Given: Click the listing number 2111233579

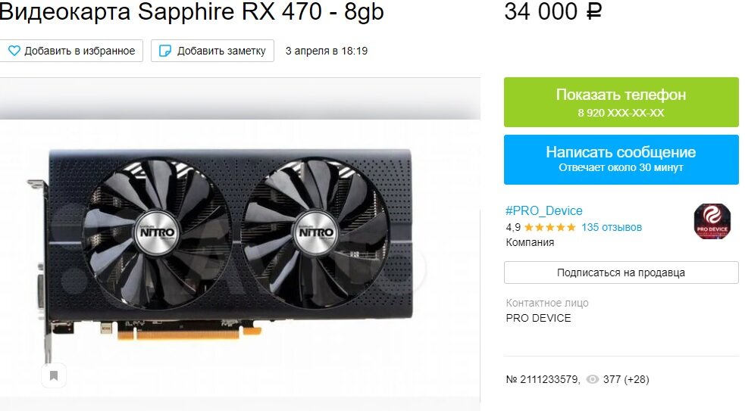Looking at the screenshot, I should coord(543,379).
